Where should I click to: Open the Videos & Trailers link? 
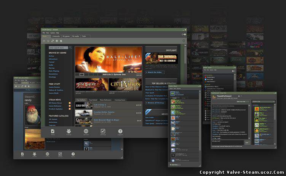point(56,90)
